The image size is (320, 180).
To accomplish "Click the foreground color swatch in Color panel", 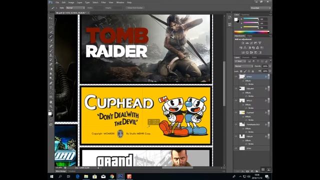I will click(236, 19).
